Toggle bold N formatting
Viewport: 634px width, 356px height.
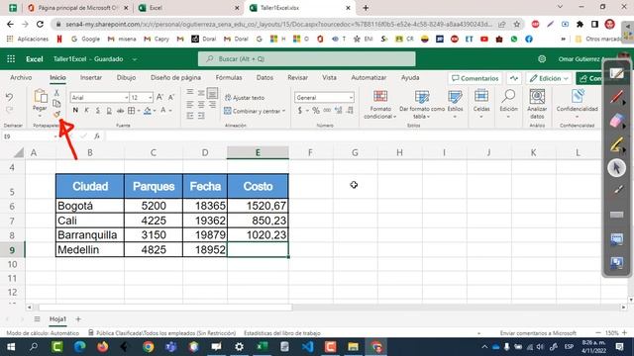[x=75, y=110]
